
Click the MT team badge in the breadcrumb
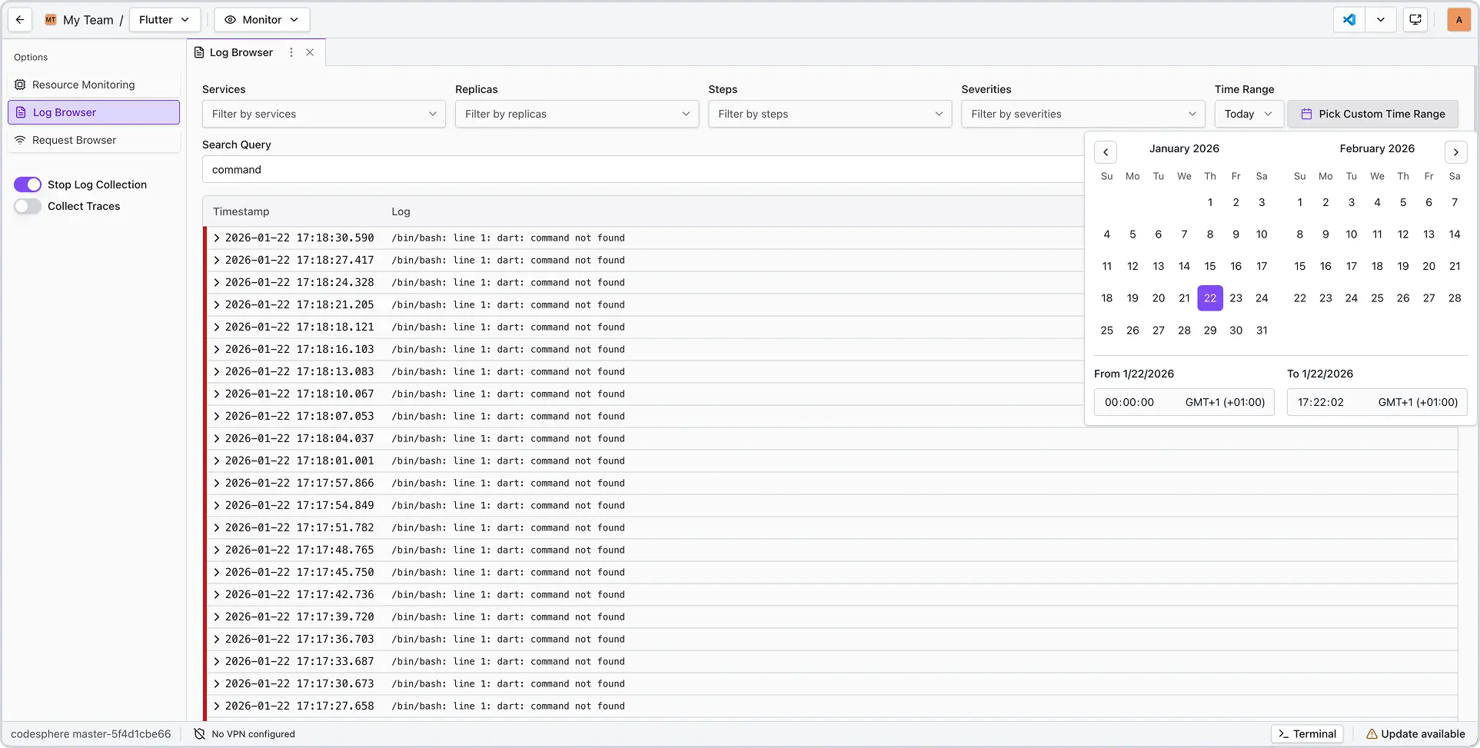click(x=50, y=19)
